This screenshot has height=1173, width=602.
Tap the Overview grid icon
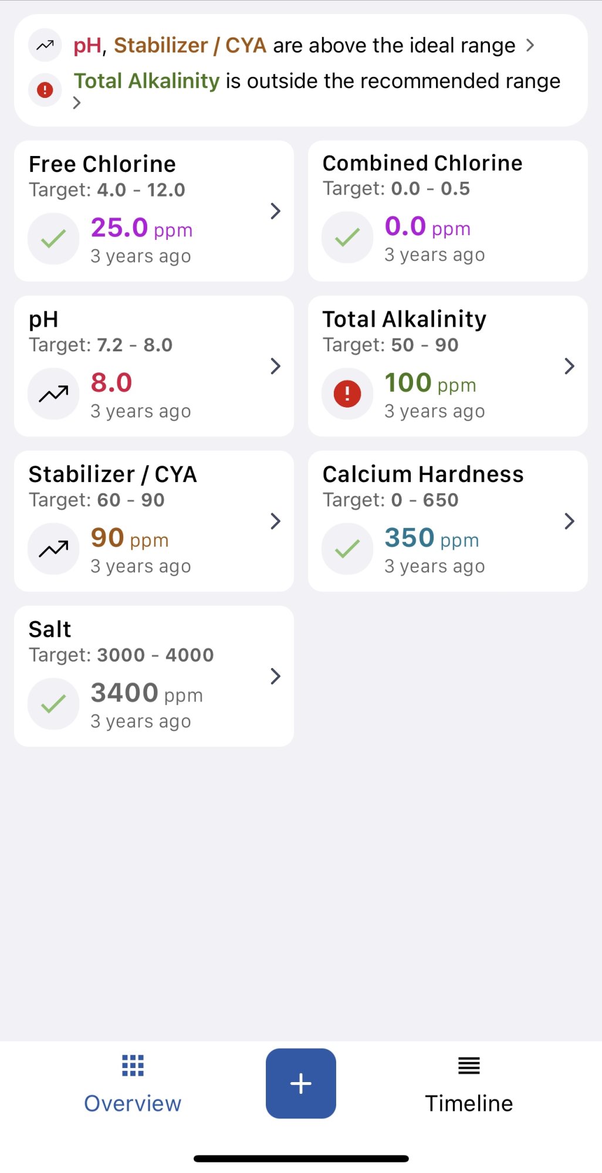pyautogui.click(x=133, y=1066)
